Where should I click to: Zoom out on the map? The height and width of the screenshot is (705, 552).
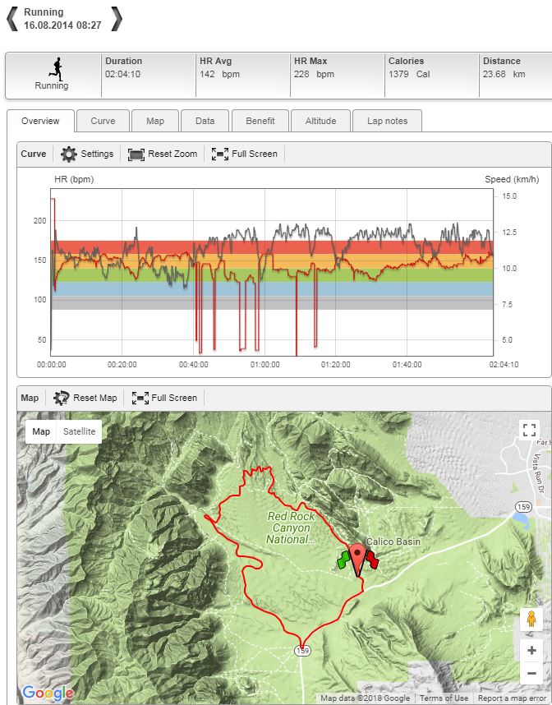click(x=530, y=674)
